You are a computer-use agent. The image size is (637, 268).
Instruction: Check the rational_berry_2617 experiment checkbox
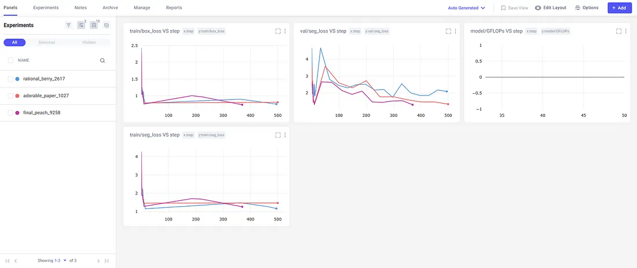pos(10,79)
